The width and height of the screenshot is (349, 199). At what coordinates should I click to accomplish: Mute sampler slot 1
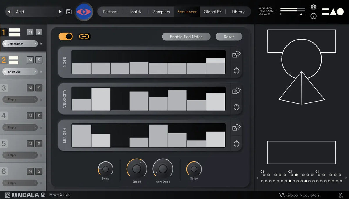30,32
